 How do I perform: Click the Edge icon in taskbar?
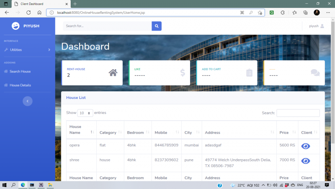tap(23, 185)
